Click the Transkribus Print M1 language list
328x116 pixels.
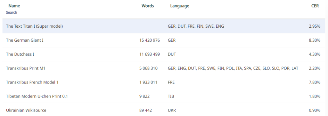tap(233, 68)
